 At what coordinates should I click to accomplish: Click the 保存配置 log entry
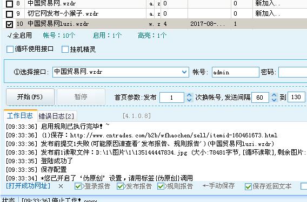point(36,170)
